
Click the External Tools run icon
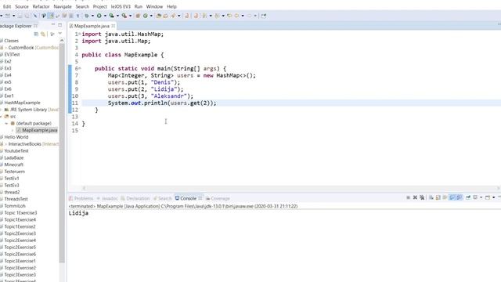[x=124, y=16]
